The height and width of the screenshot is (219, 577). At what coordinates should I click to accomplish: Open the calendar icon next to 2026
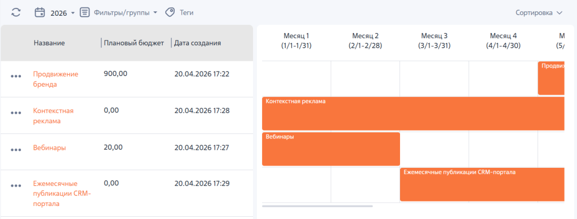tap(39, 12)
